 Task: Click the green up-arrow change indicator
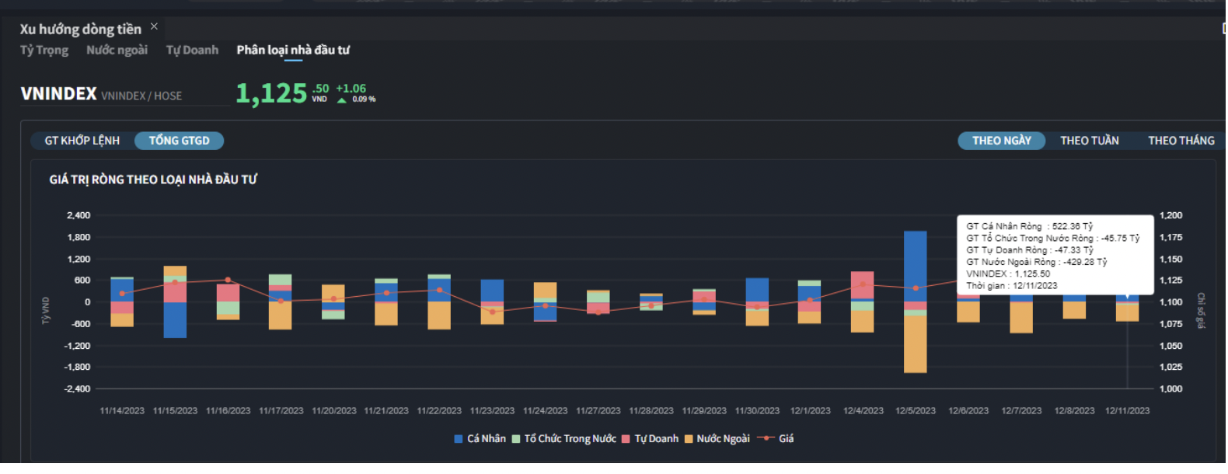341,100
